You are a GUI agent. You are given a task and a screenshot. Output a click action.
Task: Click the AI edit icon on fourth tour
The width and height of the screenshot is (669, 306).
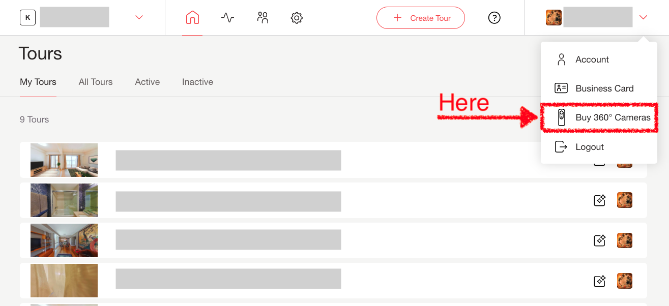(x=600, y=281)
